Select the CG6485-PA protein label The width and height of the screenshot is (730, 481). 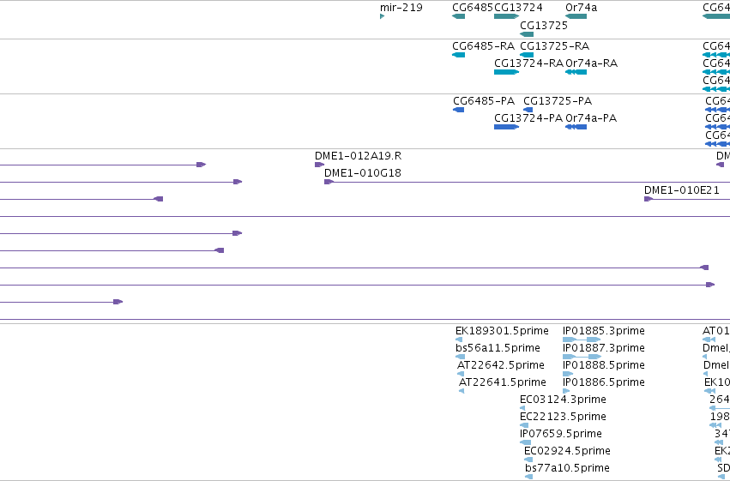[484, 101]
